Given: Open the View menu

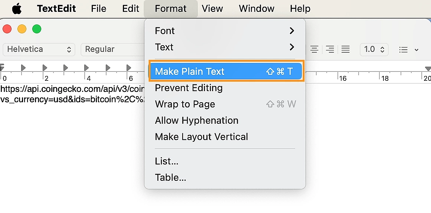Looking at the screenshot, I should pos(212,9).
